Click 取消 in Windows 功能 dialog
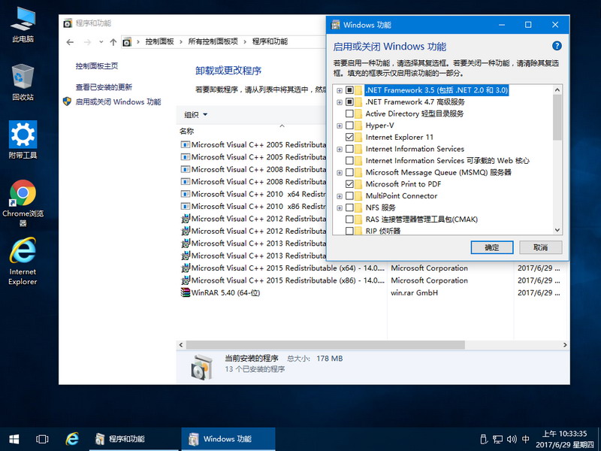 point(541,247)
